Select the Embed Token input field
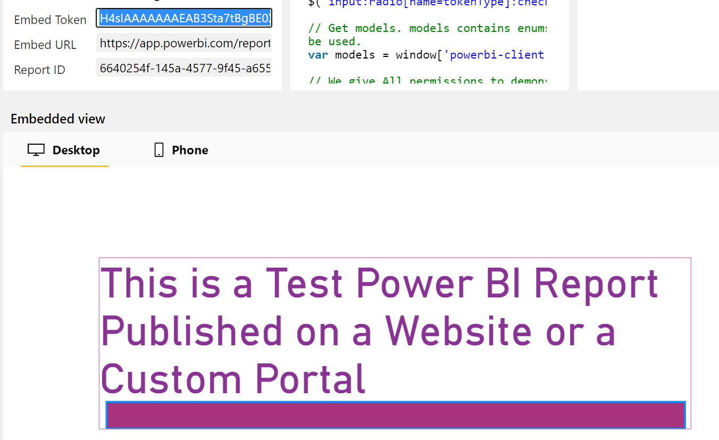The image size is (719, 440). [184, 18]
